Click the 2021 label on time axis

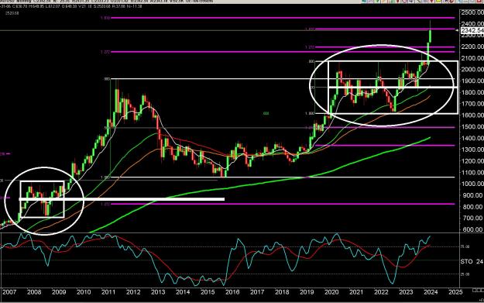click(x=356, y=292)
